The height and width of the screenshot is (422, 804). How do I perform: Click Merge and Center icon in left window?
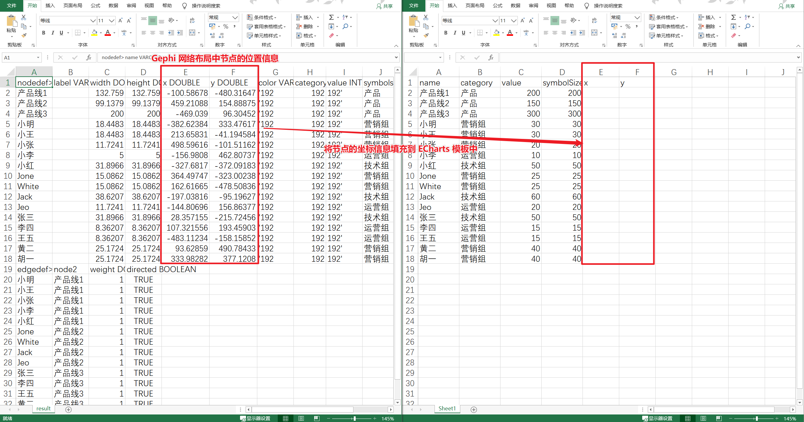[192, 33]
